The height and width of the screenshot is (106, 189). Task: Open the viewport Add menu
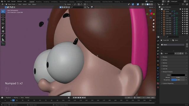(x=30, y=4)
